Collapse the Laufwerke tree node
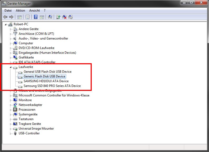This screenshot has width=209, height=152. (x=11, y=67)
